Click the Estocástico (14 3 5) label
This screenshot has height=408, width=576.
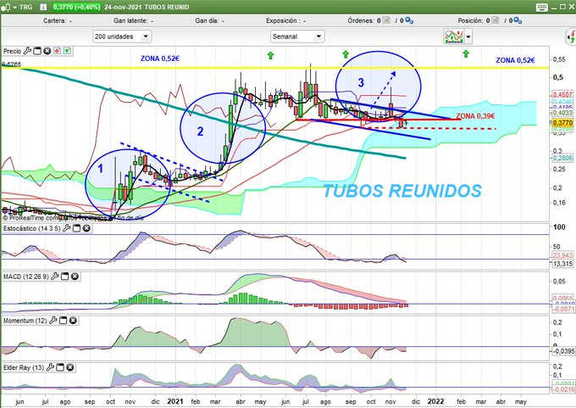pyautogui.click(x=32, y=228)
